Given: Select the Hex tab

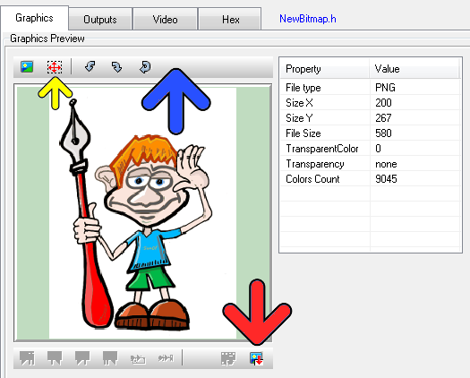Looking at the screenshot, I should click(230, 20).
